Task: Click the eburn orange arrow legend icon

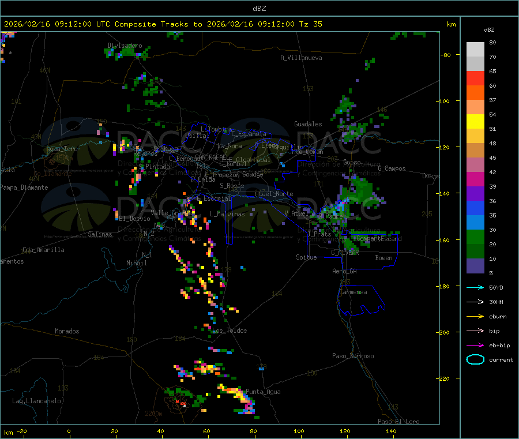Action: [x=475, y=317]
